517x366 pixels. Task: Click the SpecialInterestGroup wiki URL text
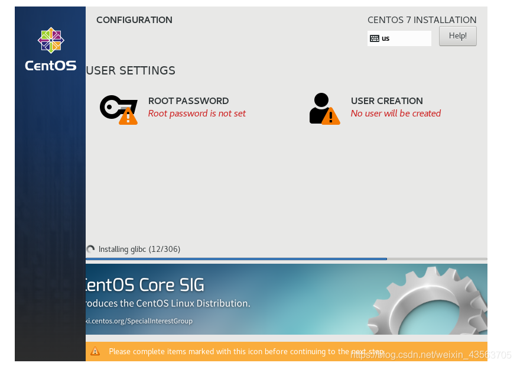[139, 321]
